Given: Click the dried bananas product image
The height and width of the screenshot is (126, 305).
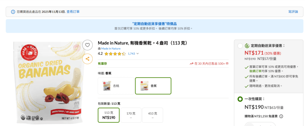Looking at the screenshot, I should [48, 82].
